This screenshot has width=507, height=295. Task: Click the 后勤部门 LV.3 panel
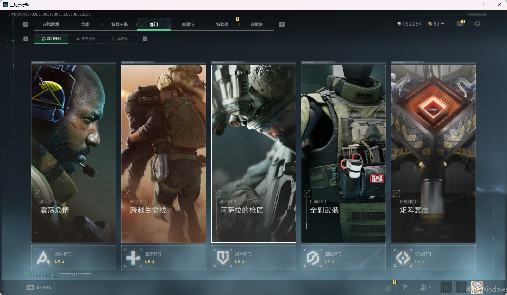point(343,258)
